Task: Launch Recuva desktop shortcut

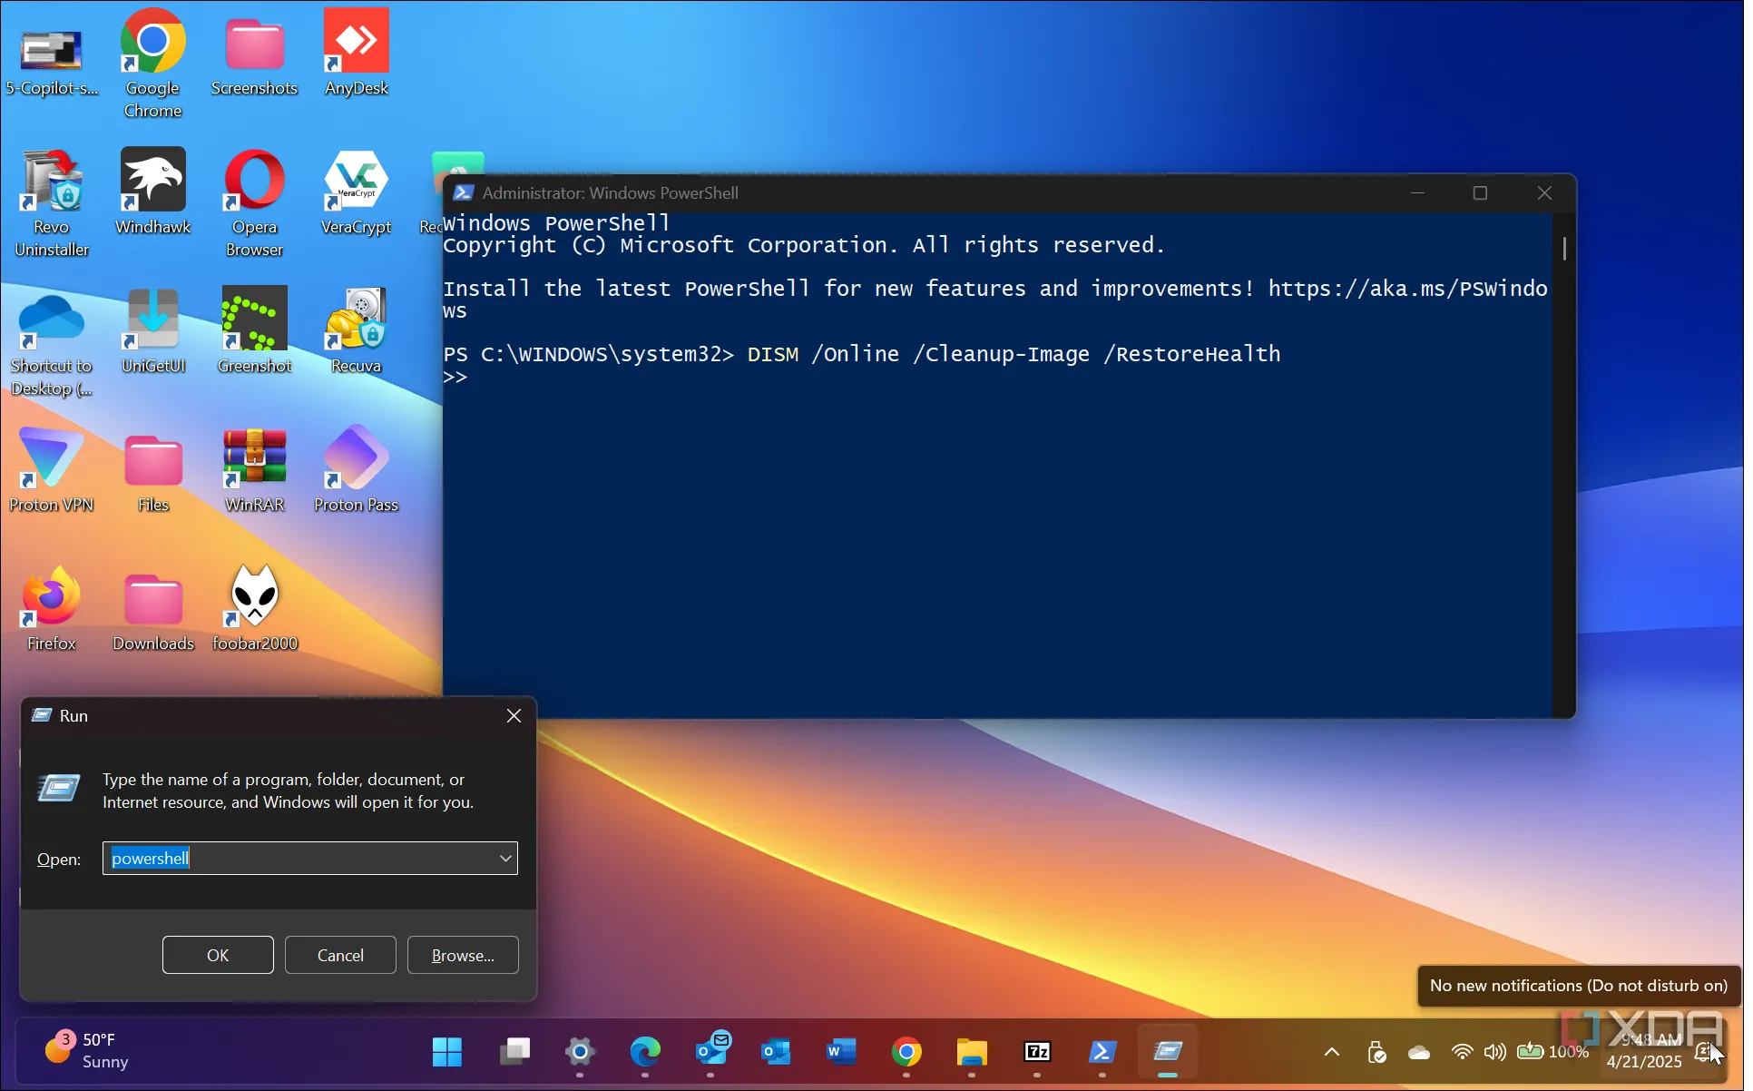Action: pyautogui.click(x=356, y=331)
